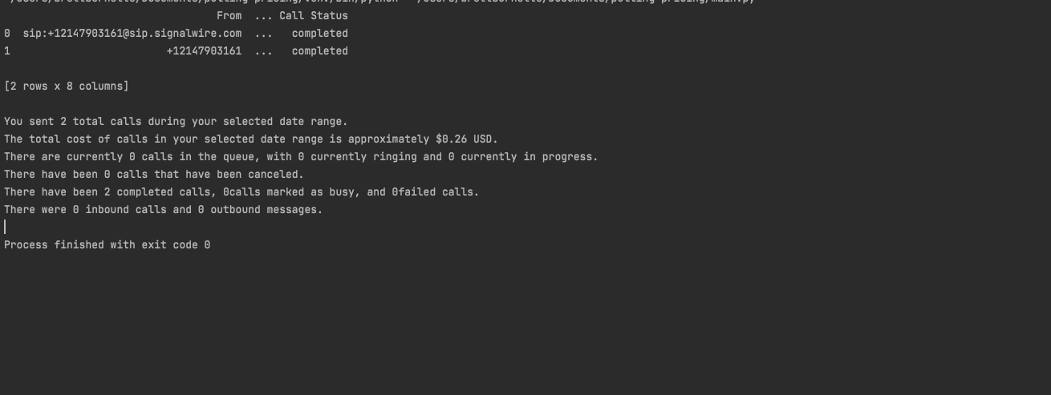Viewport: 1051px width, 395px height.
Task: Click the +12147903161 number in row 1
Action: coord(204,51)
